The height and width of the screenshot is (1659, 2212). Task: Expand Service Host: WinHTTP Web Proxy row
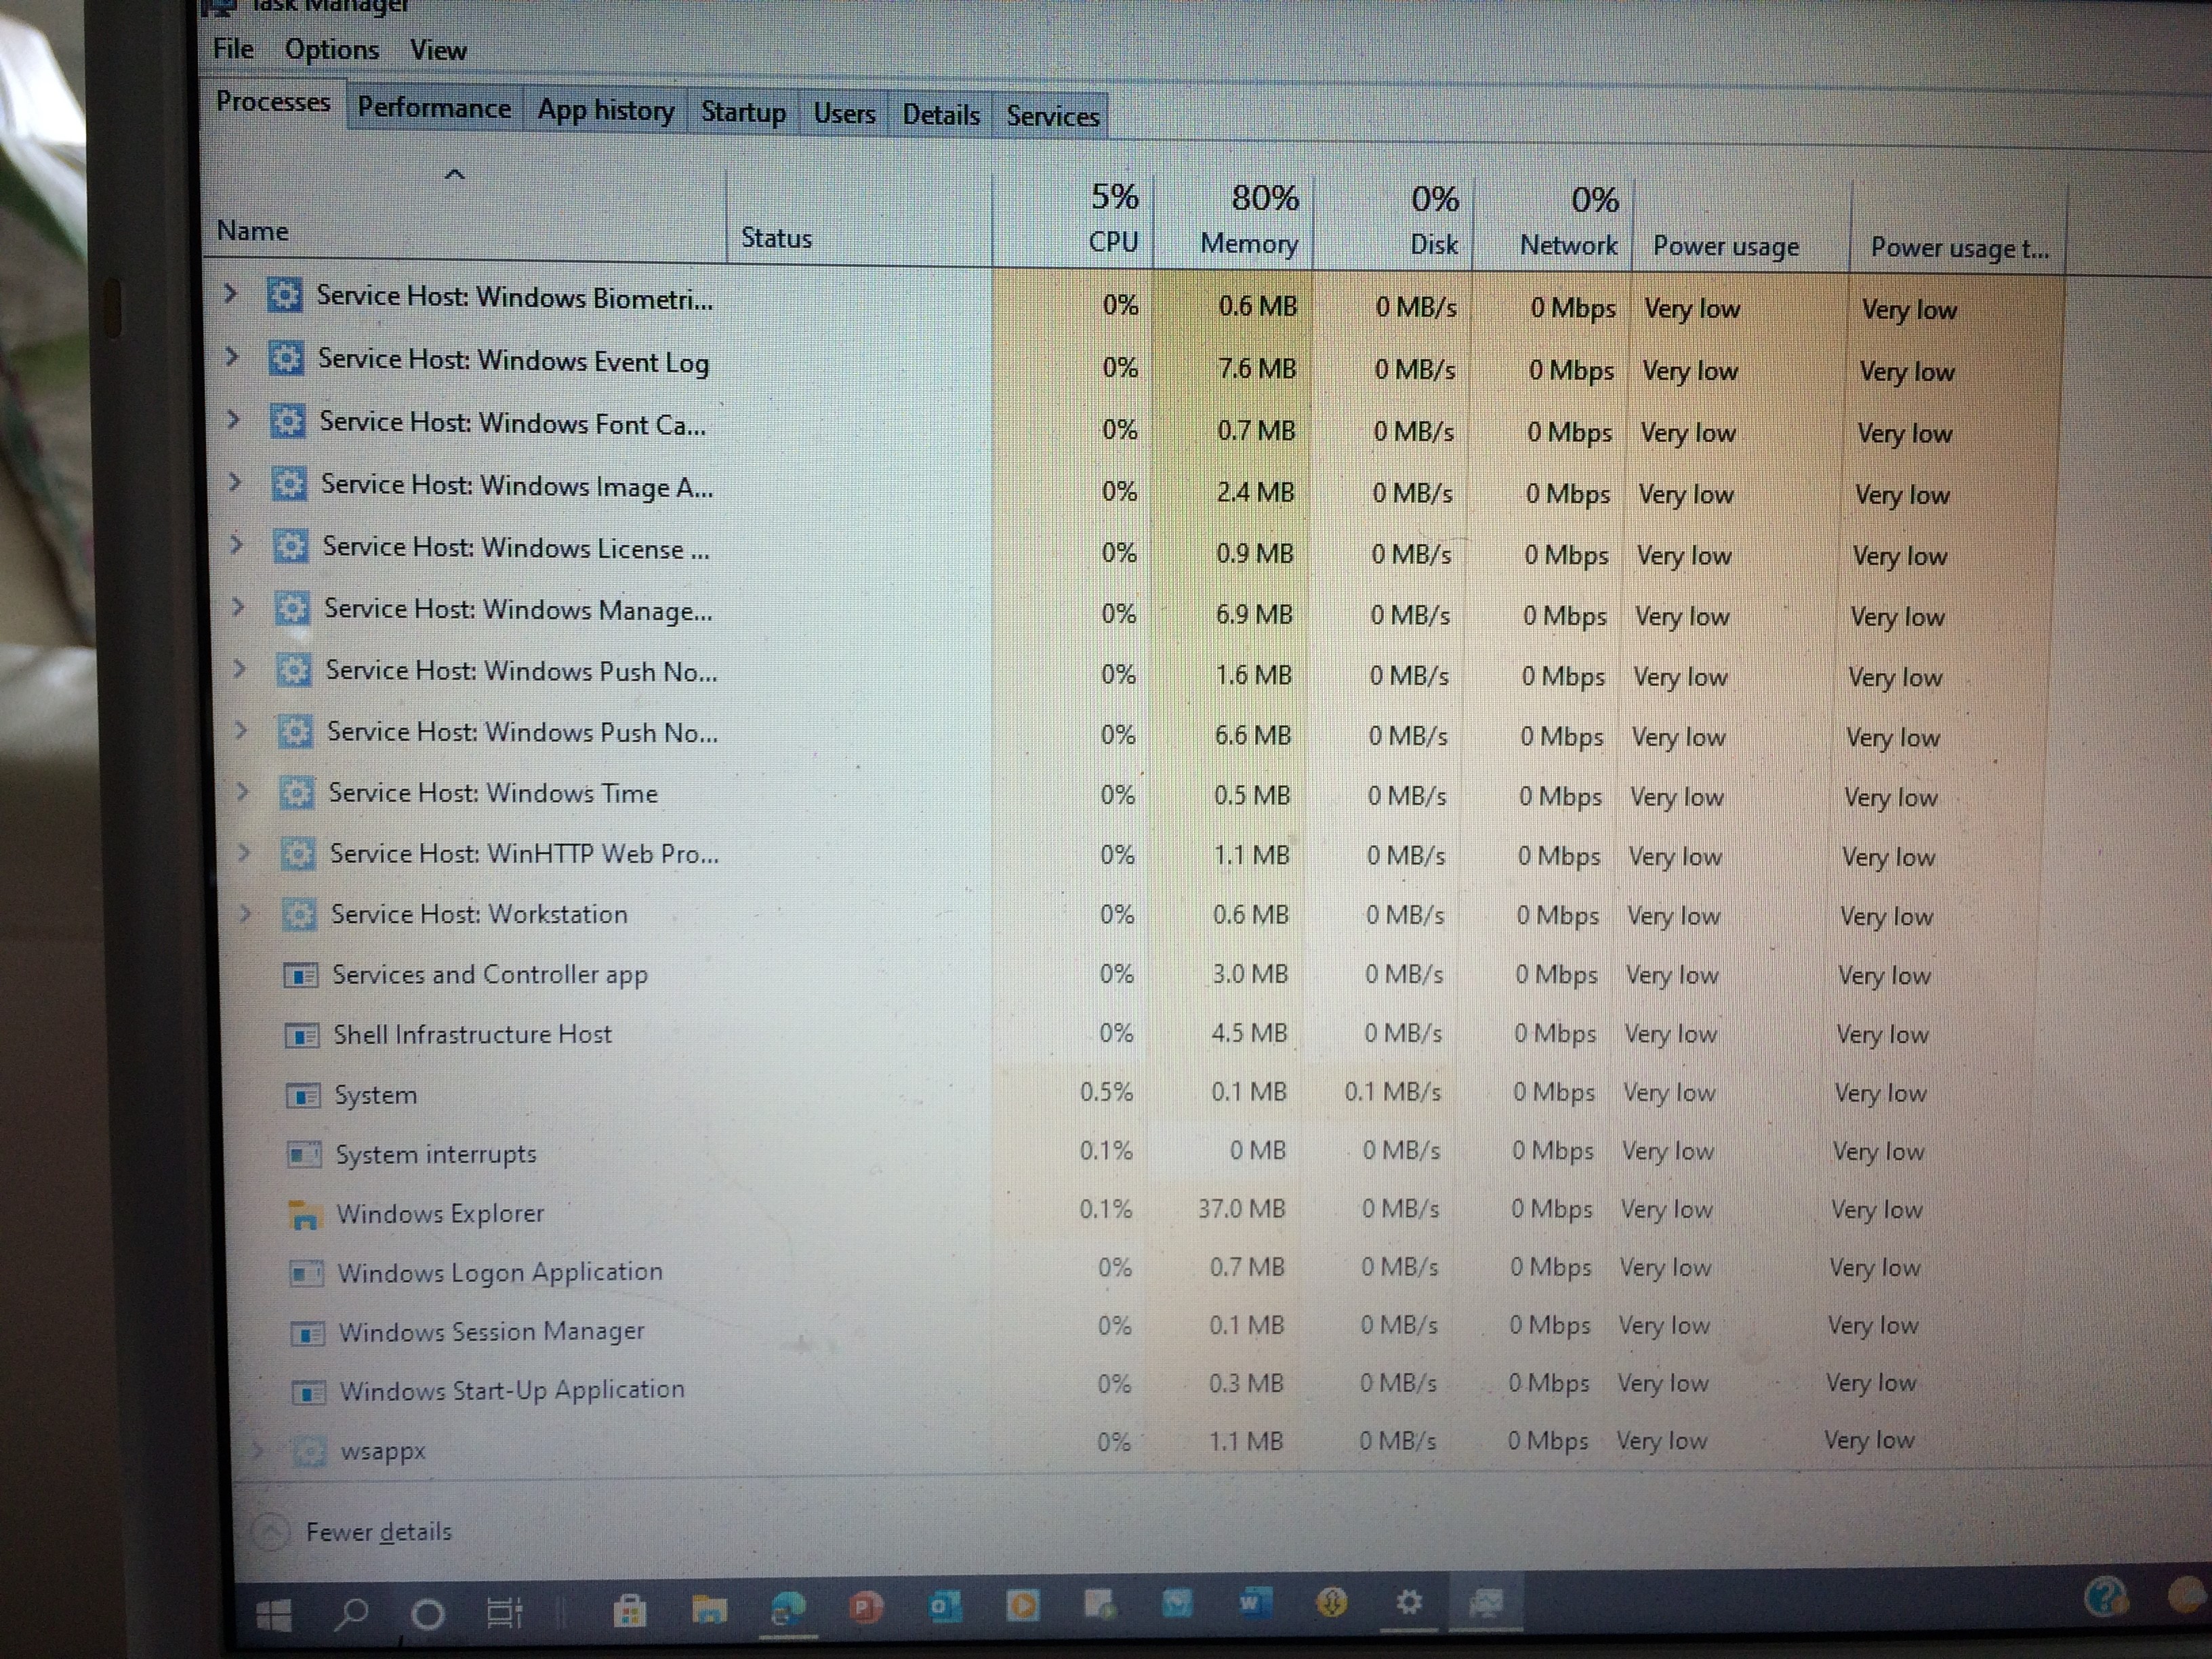(244, 852)
